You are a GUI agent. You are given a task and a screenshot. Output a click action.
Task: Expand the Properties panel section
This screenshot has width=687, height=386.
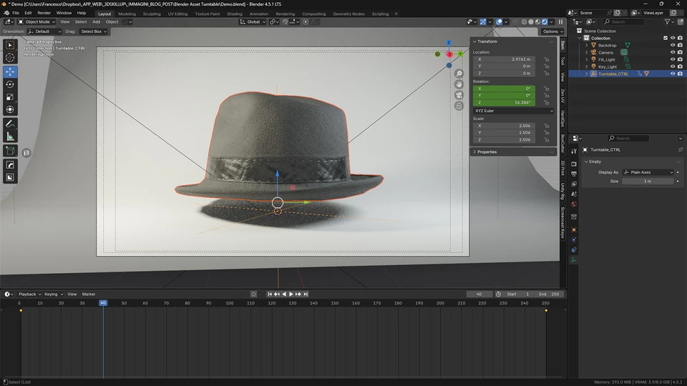(487, 152)
